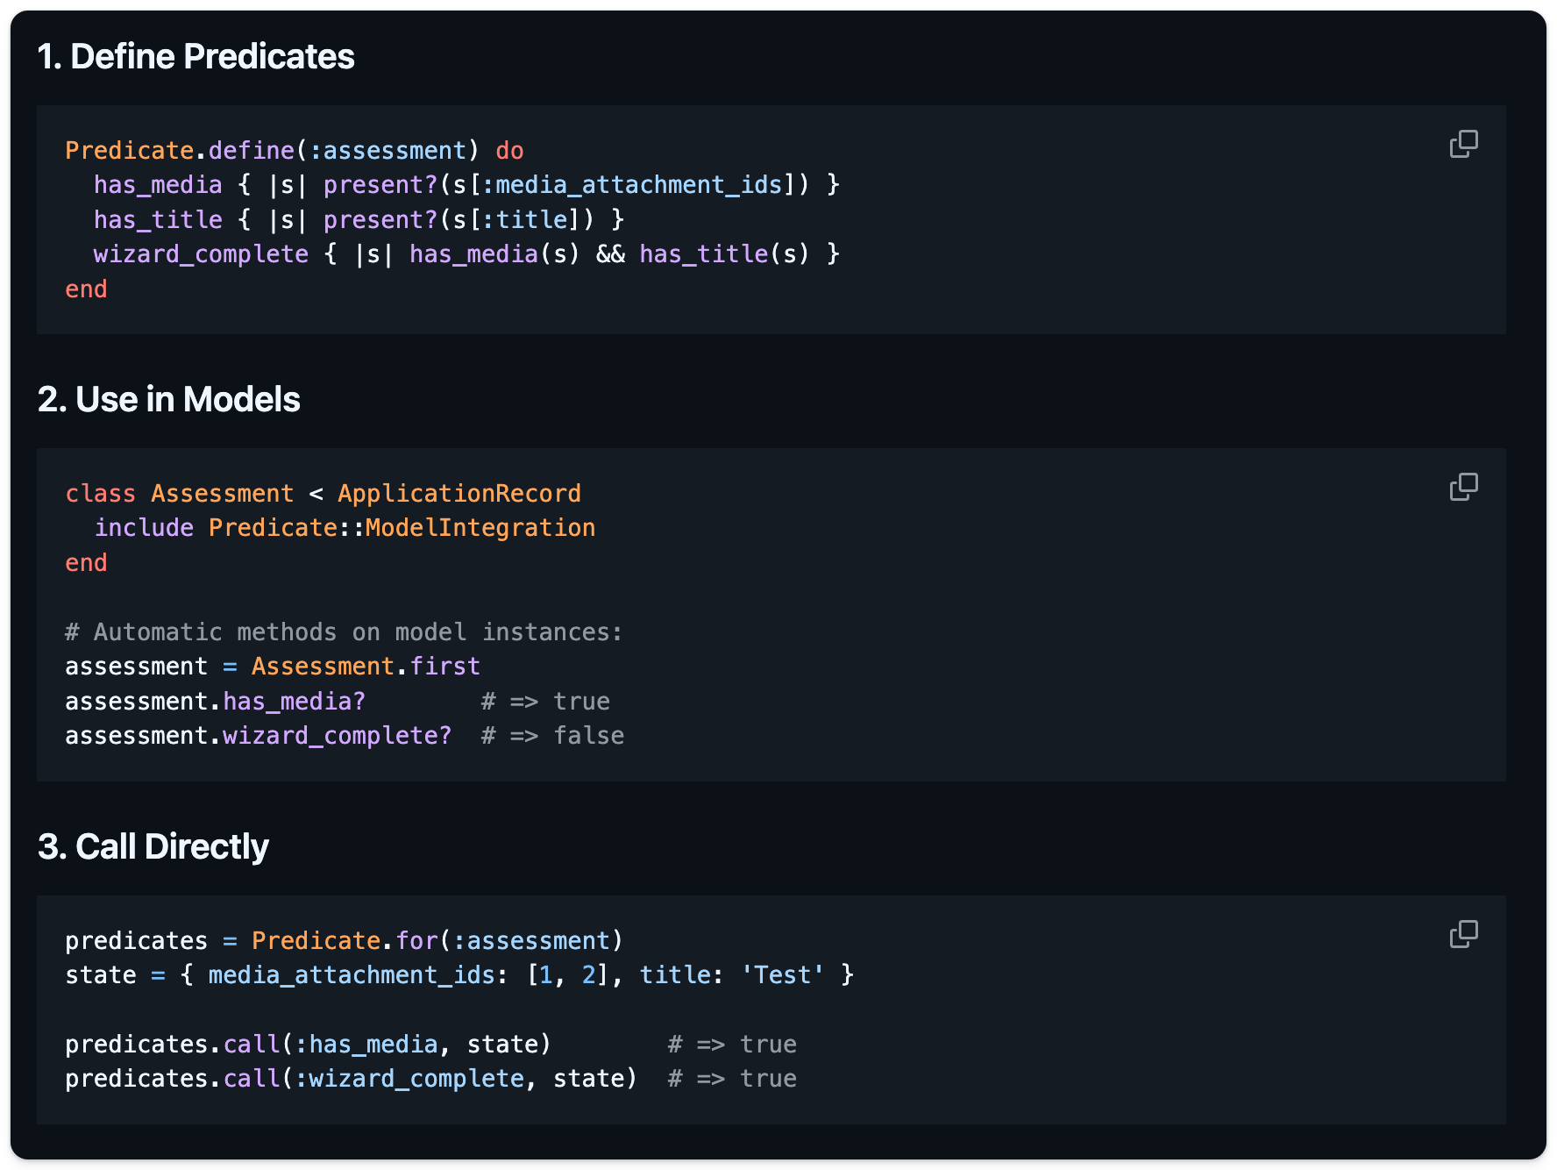Screen dimensions: 1557x1170
Task: Click the '3. Call Directly' heading
Action: point(153,847)
